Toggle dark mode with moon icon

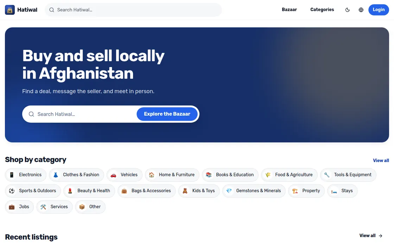pyautogui.click(x=348, y=10)
